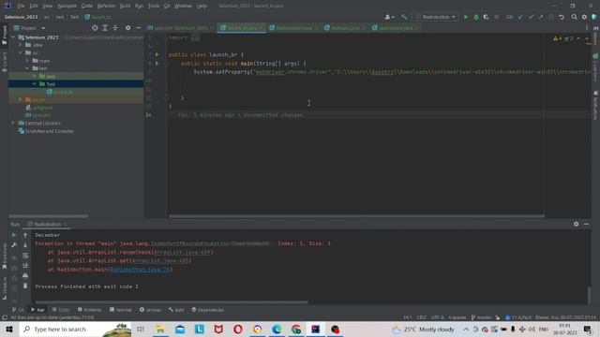Open IDE settings gear in top toolbar

pyautogui.click(x=584, y=17)
